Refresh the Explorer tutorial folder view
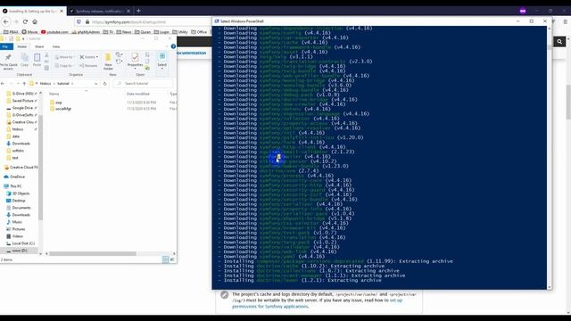 (105, 83)
